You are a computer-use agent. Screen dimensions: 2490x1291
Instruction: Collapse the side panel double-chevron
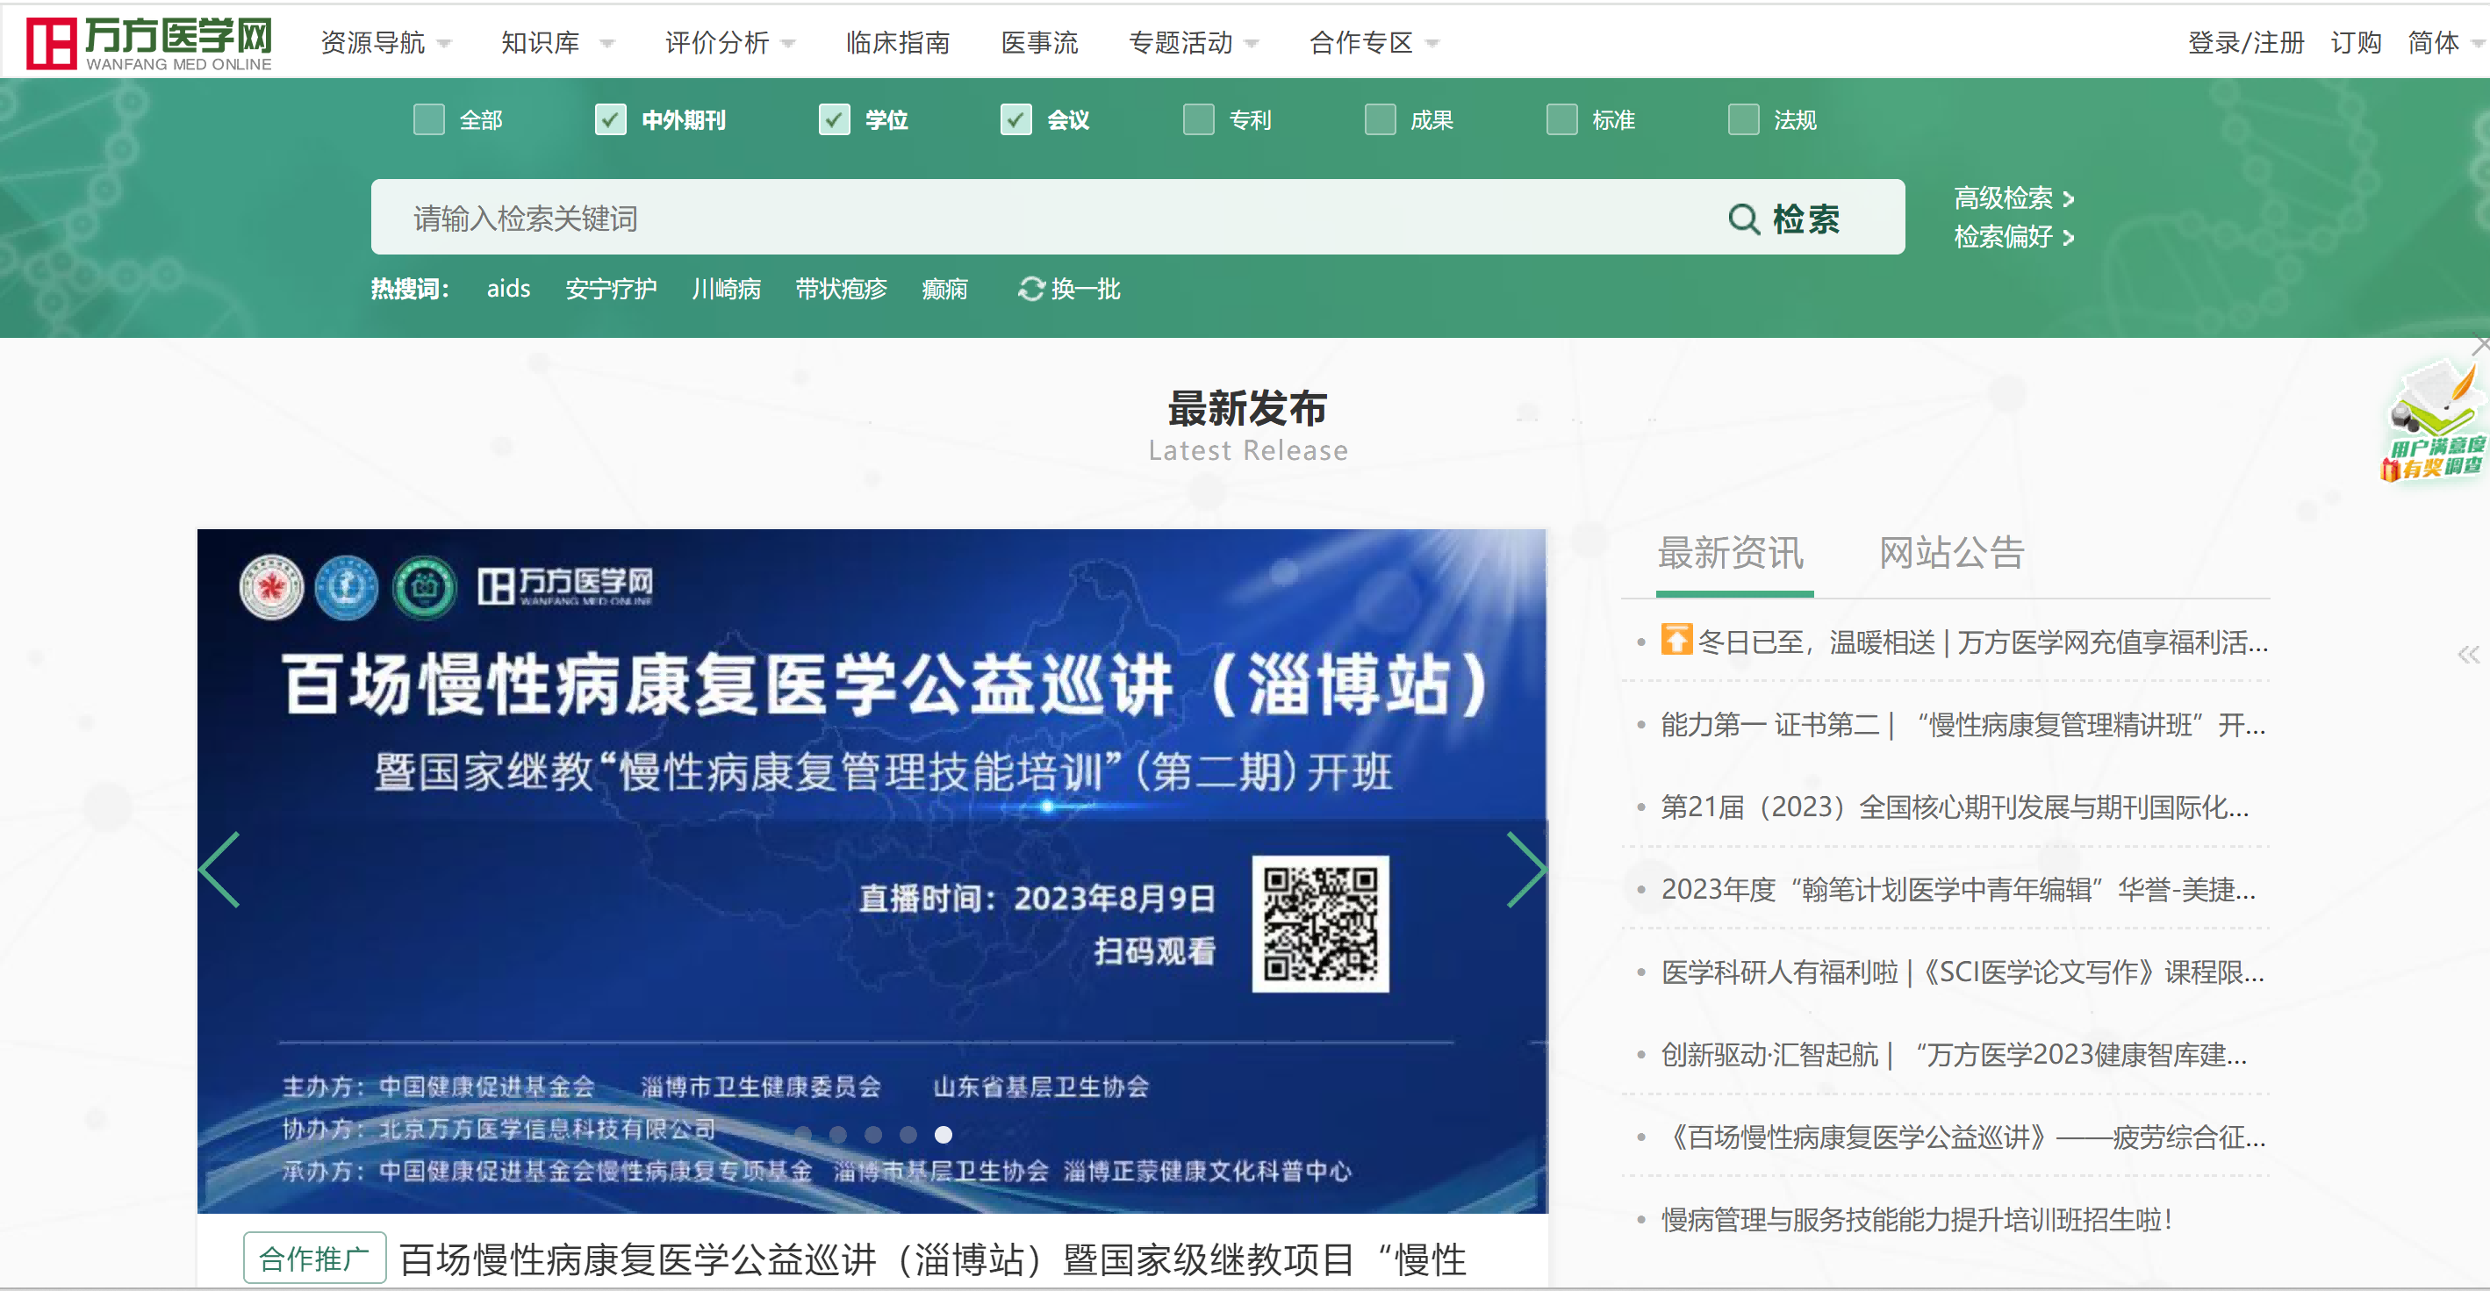tap(2468, 654)
